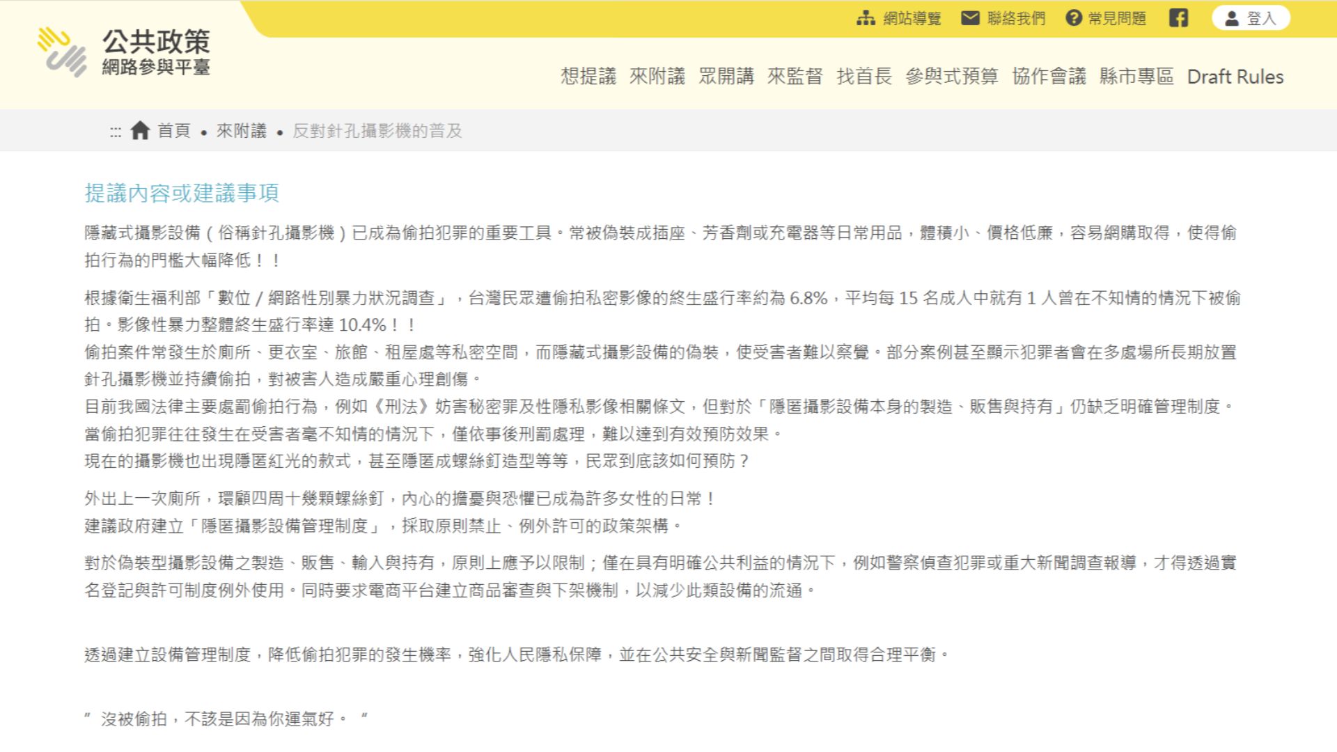
Task: Select 想提議 in main navigation
Action: click(588, 77)
